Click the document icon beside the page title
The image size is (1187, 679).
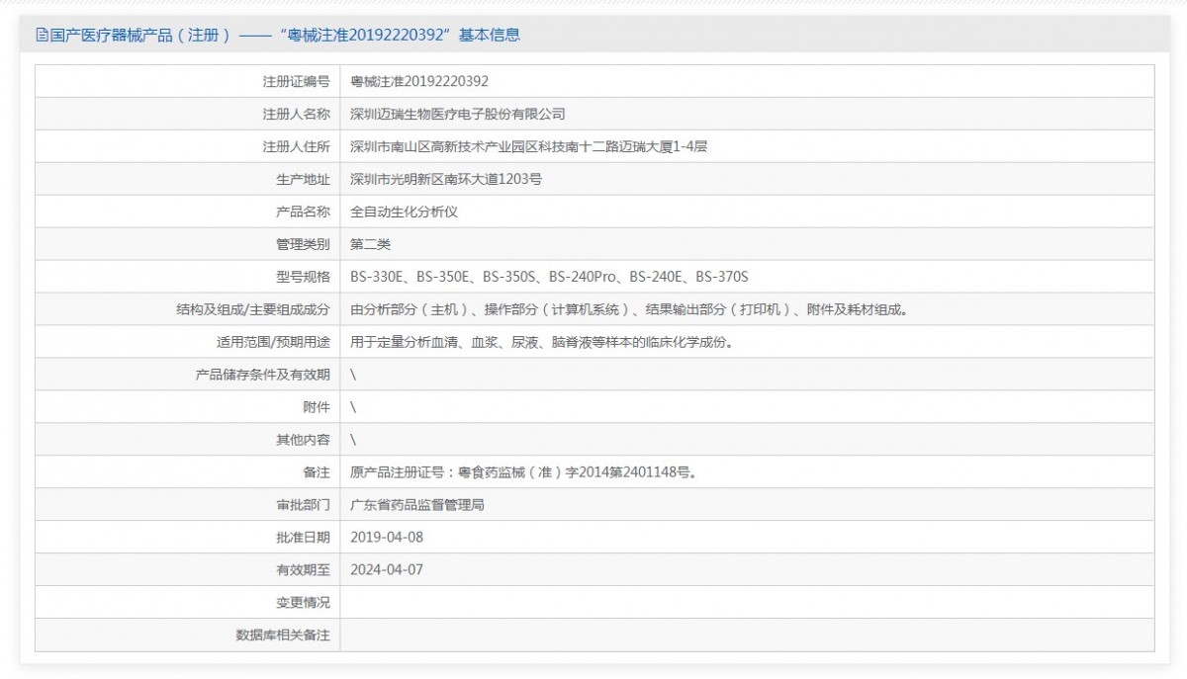[42, 36]
